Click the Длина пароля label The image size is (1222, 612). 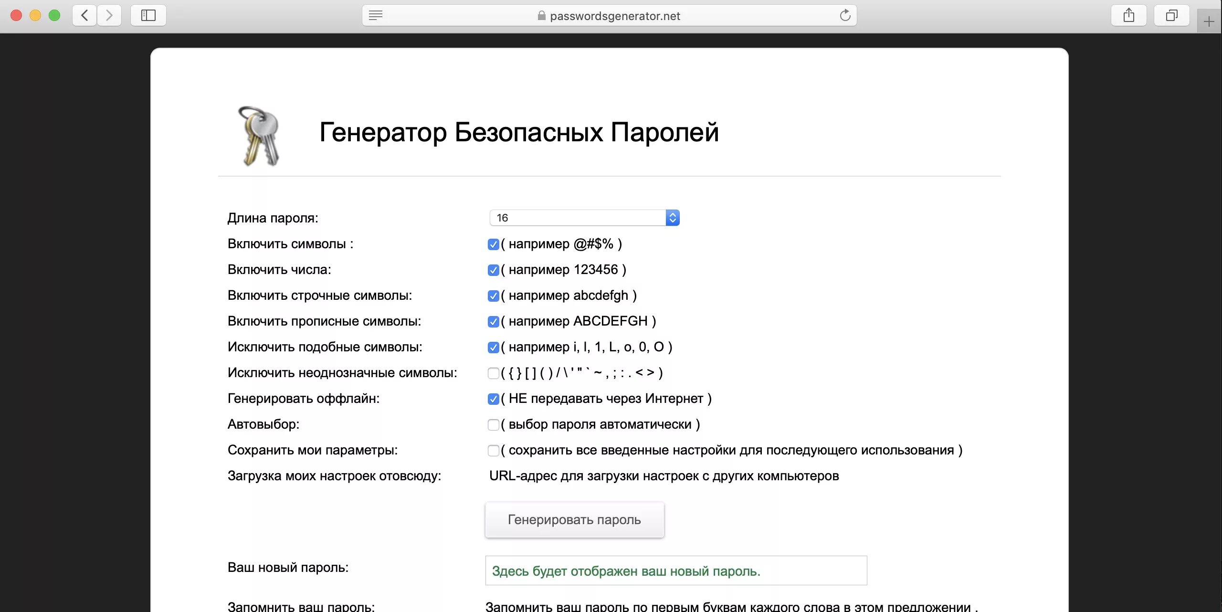(x=273, y=218)
